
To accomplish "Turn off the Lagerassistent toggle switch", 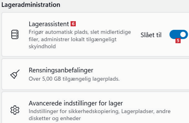I will [x=178, y=35].
